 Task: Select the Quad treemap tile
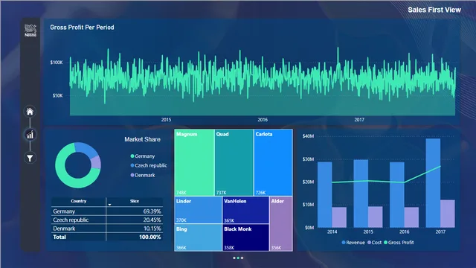click(234, 162)
